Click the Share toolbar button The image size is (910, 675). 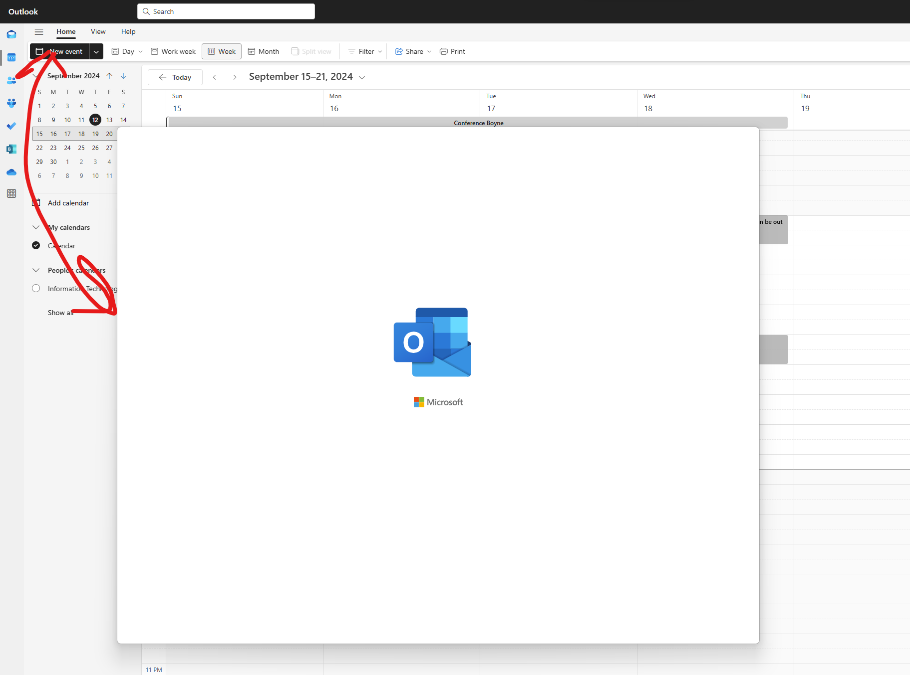[x=409, y=51]
